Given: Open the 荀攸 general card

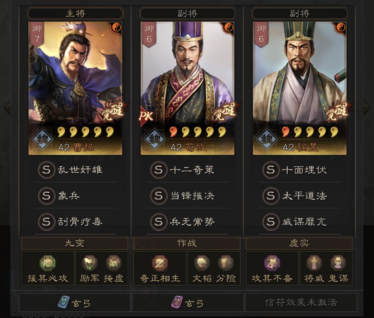Looking at the screenshot, I should (x=187, y=88).
